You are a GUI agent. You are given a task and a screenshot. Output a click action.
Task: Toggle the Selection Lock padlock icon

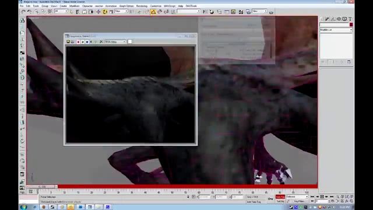click(188, 197)
